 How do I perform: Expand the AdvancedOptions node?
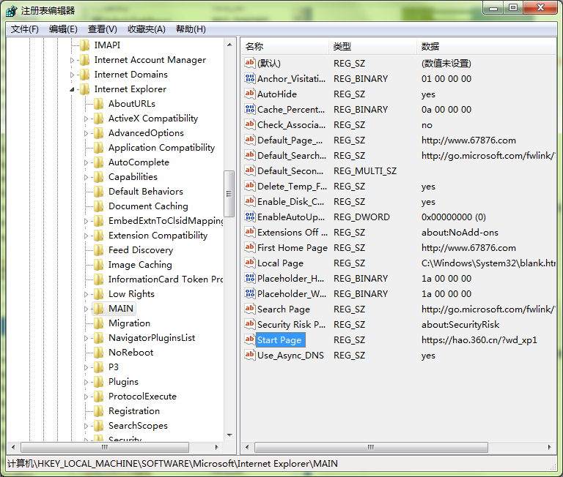click(86, 133)
